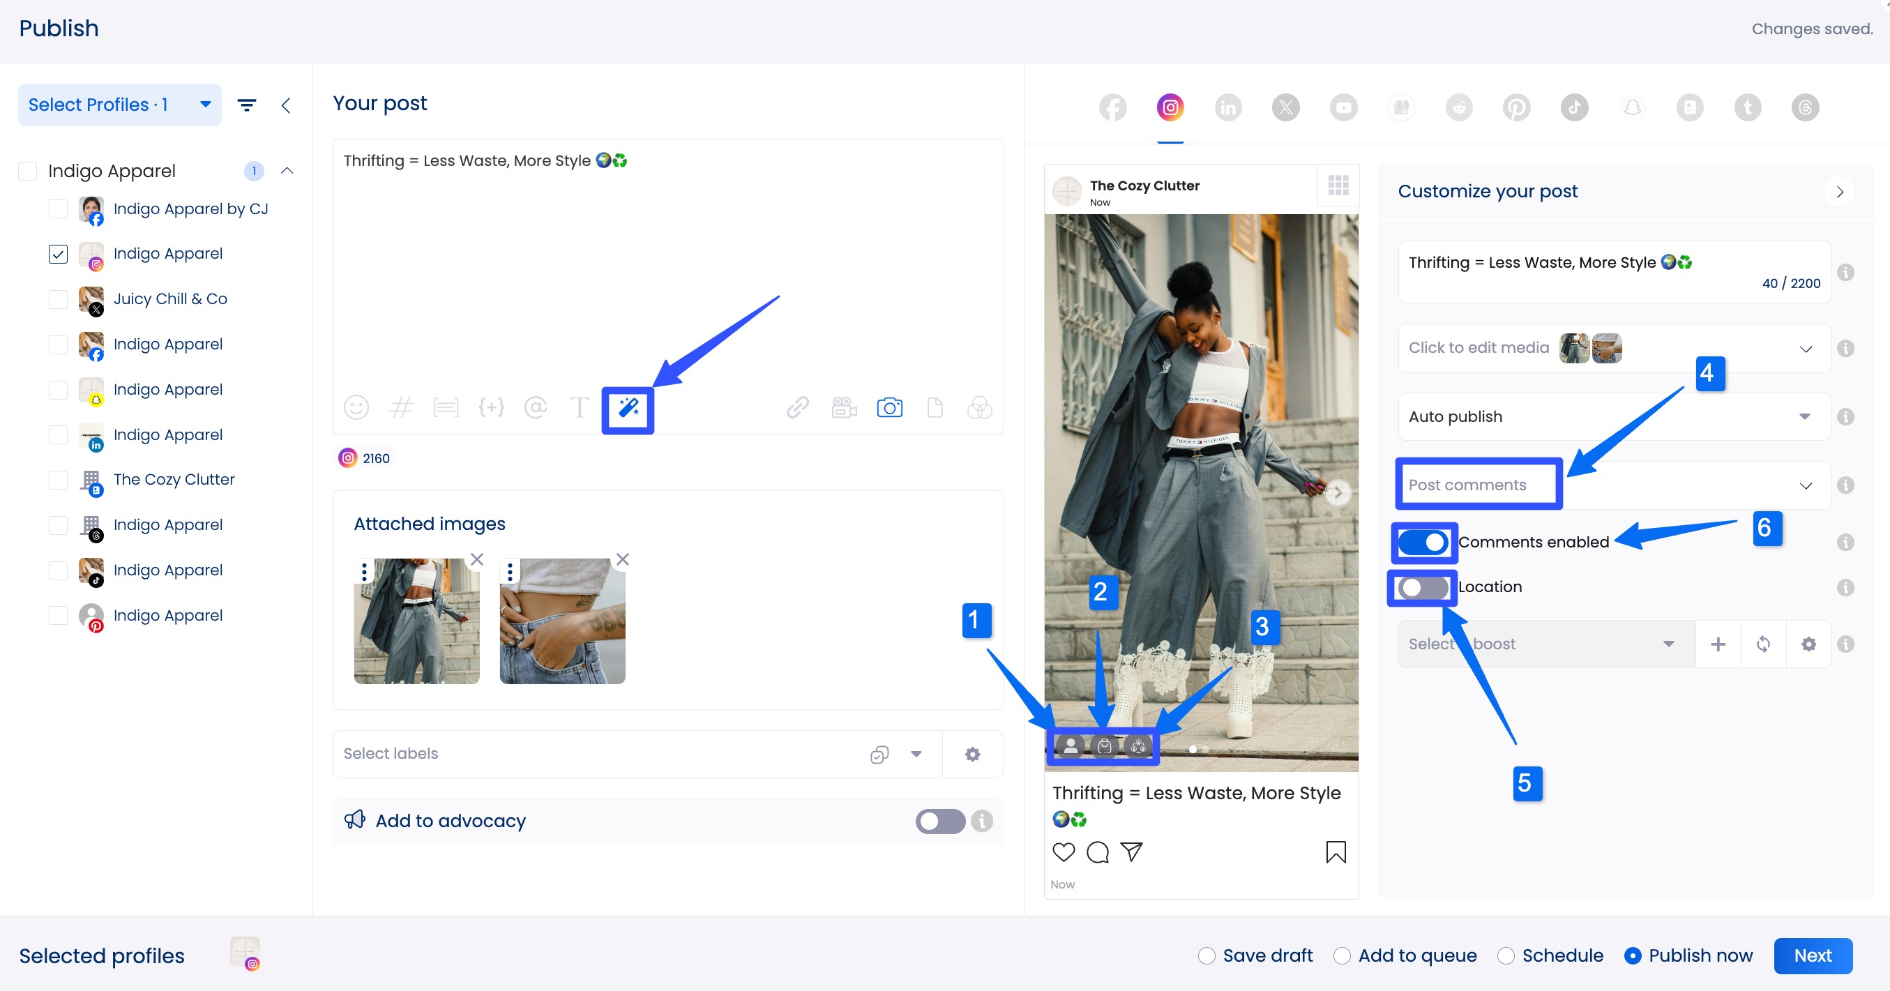
Task: Click the mention @ icon
Action: 536,407
